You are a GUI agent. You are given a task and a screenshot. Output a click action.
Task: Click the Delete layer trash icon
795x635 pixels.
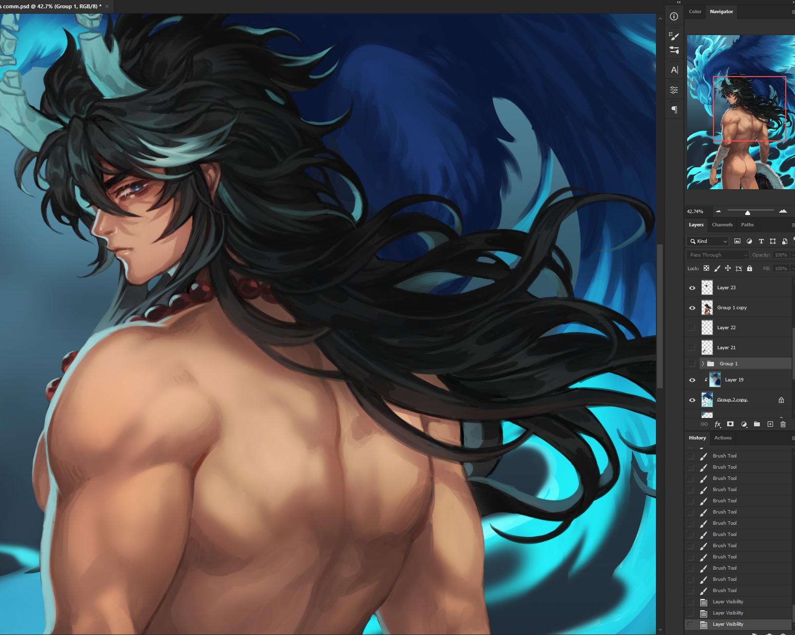(783, 424)
